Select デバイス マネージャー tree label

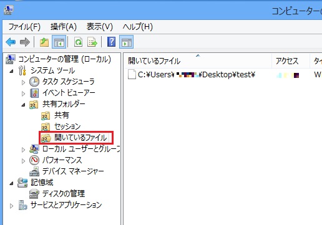[x=73, y=171]
